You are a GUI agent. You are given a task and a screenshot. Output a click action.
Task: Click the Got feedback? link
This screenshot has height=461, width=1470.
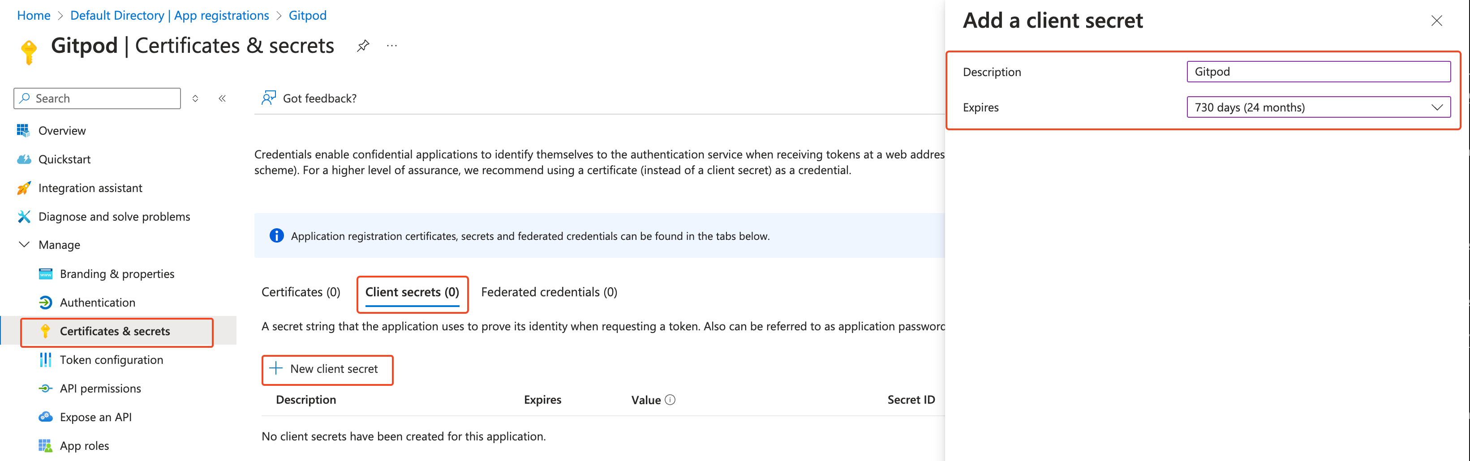click(x=319, y=98)
